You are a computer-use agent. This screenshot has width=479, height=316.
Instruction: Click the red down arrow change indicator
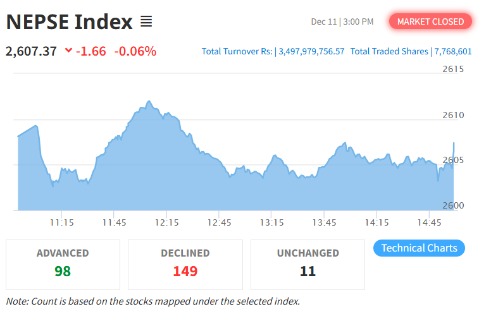pos(68,51)
